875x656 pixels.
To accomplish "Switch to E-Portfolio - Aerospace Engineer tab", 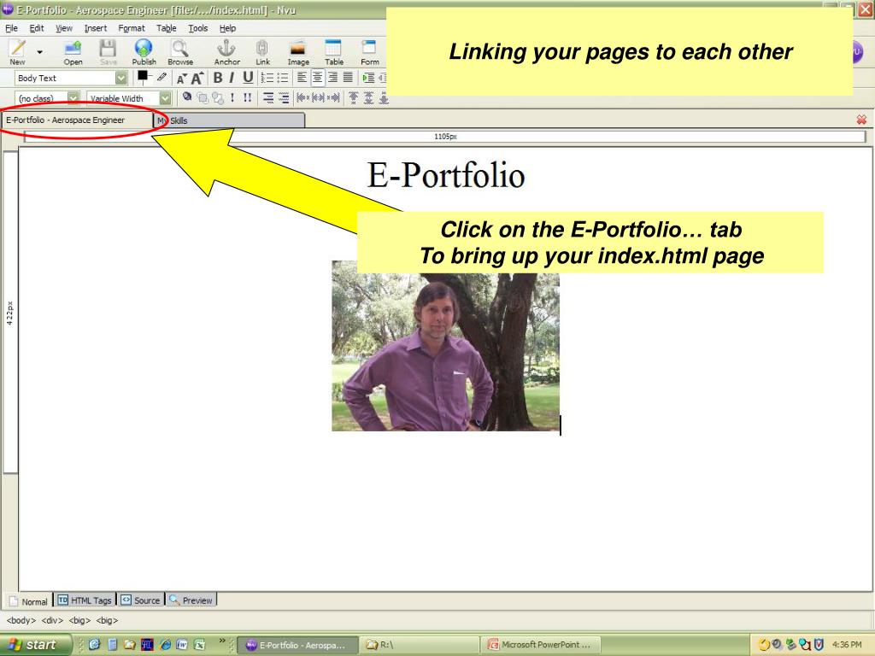I will [x=77, y=120].
